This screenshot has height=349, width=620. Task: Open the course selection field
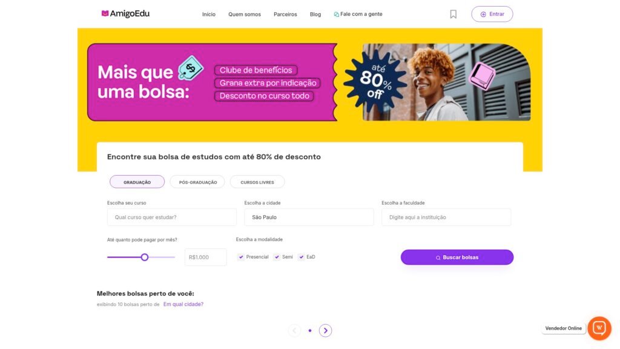(x=171, y=218)
